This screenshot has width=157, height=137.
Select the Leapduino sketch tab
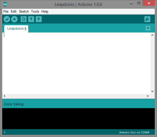pyautogui.click(x=16, y=29)
